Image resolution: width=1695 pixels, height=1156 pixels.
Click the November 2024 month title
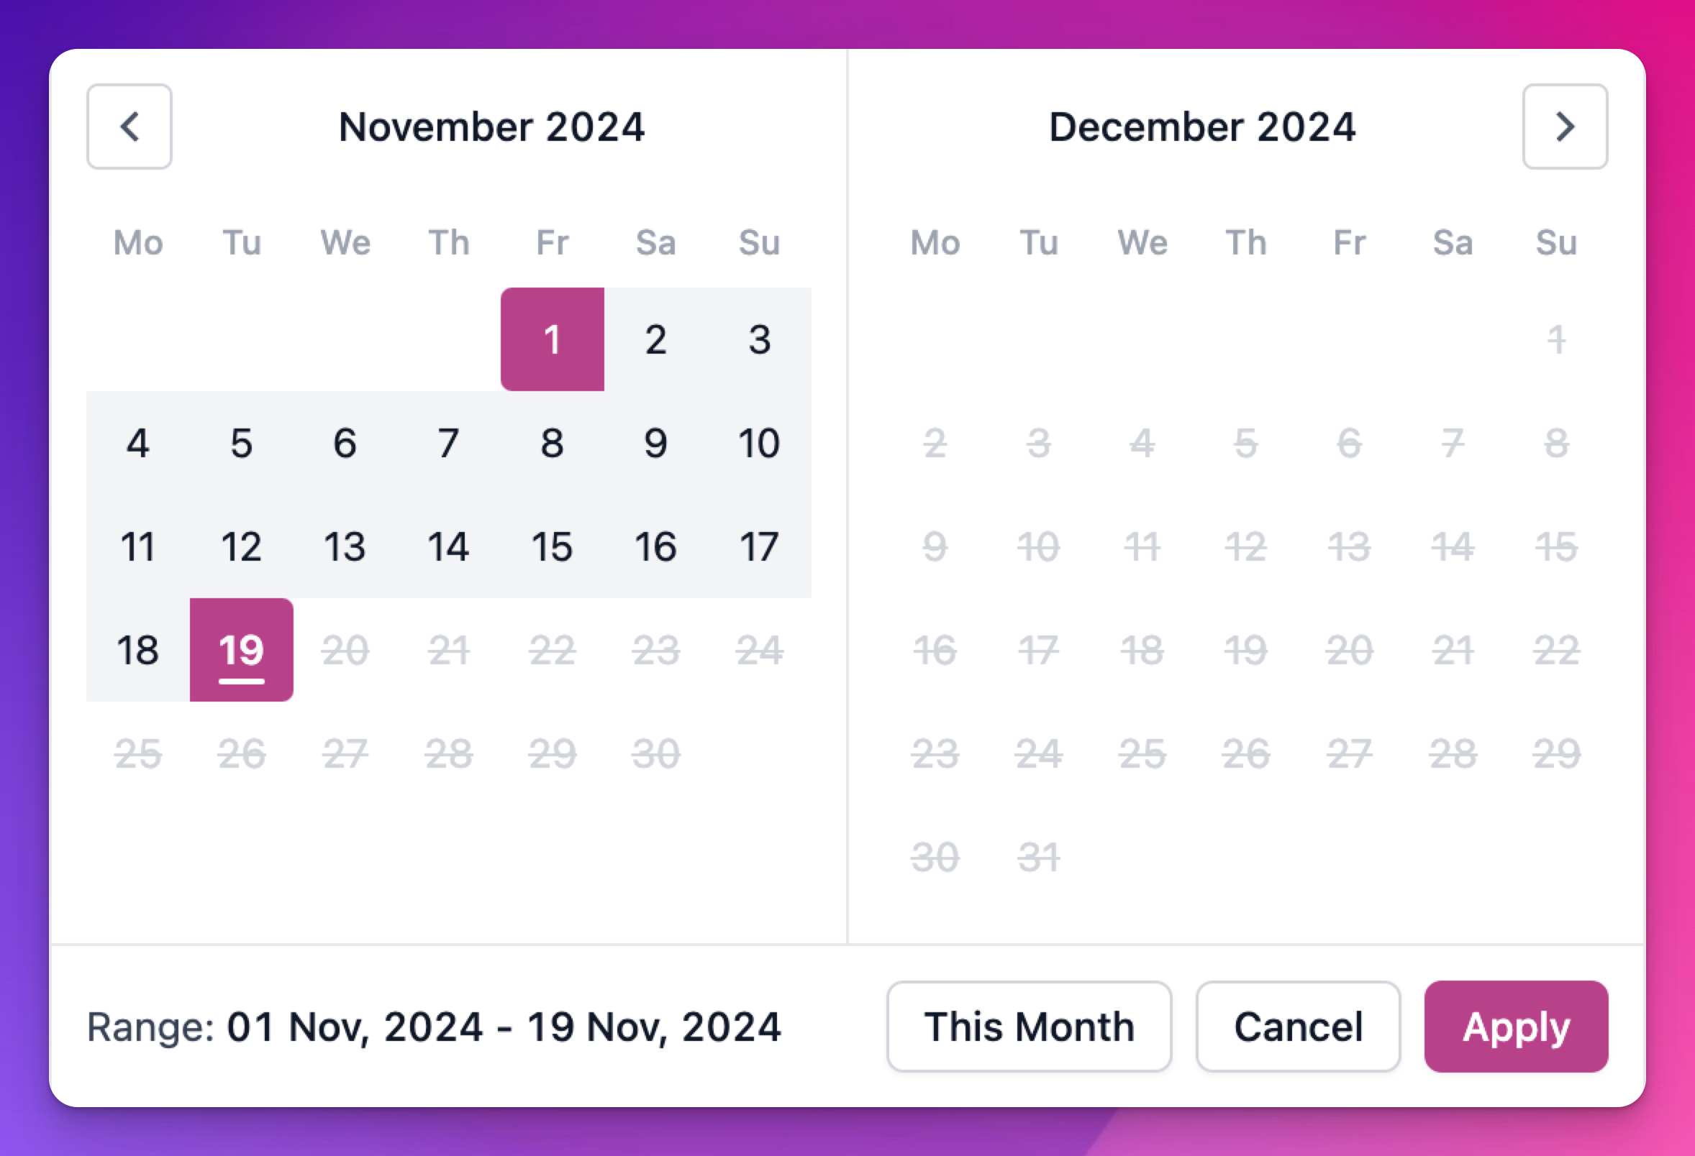493,127
